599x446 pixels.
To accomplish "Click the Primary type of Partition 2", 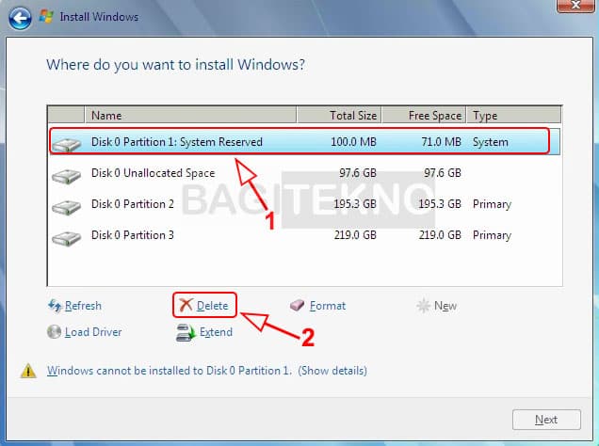I will coord(492,204).
